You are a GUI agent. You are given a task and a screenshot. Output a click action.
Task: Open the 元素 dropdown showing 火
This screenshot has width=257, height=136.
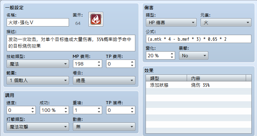pos(226,23)
